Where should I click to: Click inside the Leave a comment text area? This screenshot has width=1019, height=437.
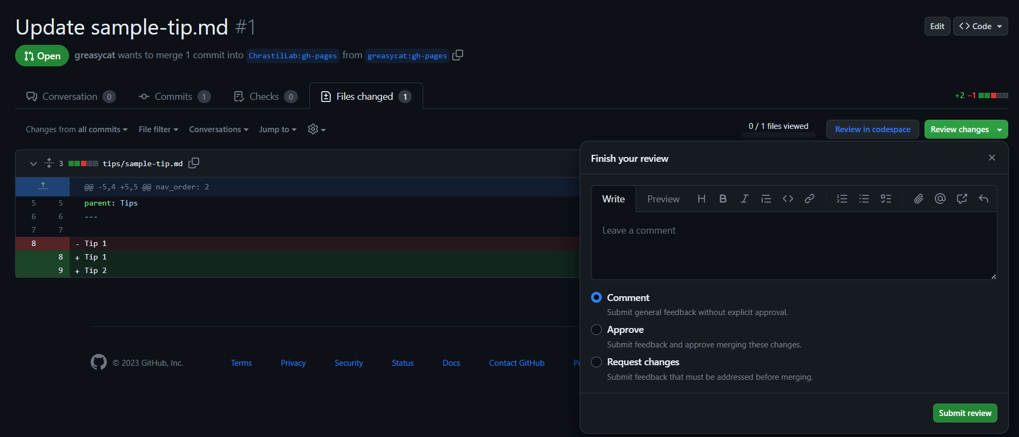(794, 245)
